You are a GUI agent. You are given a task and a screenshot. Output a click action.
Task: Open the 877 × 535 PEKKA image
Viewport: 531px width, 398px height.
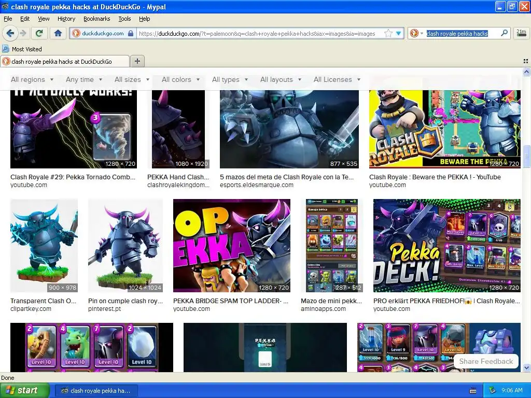(x=289, y=129)
